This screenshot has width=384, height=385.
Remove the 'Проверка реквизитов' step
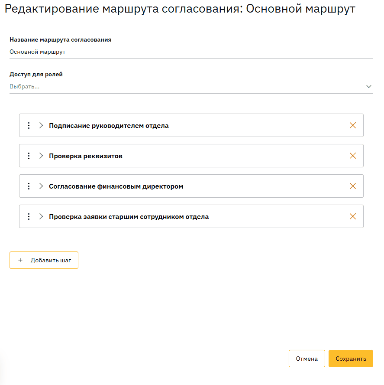coord(352,156)
